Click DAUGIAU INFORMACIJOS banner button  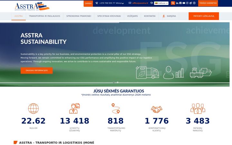click(x=36, y=71)
